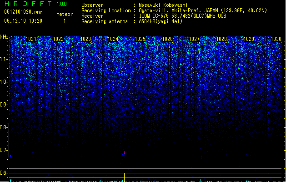286x182 pixels.
Task: Click the 0.7 kHz axis label
Action: 4,150
